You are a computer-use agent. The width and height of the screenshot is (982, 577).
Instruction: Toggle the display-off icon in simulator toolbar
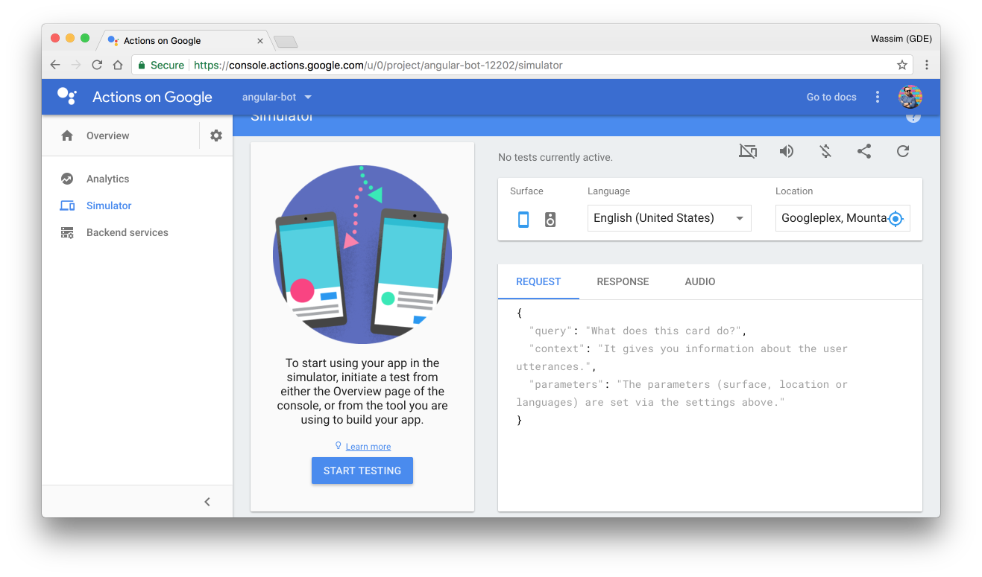748,151
